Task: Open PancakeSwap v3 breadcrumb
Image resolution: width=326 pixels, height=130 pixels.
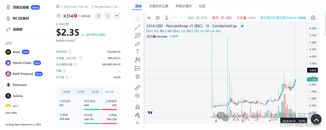Action: [107, 7]
